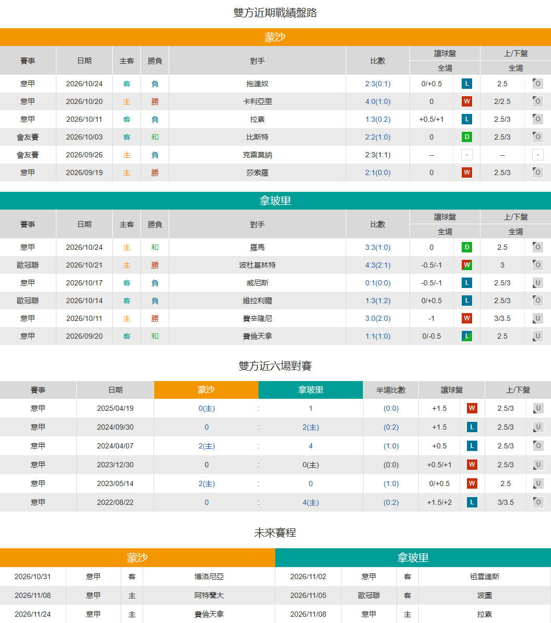Click the 4(主) Napoli score on 2022/08/22
Image resolution: width=551 pixels, height=623 pixels.
[311, 502]
